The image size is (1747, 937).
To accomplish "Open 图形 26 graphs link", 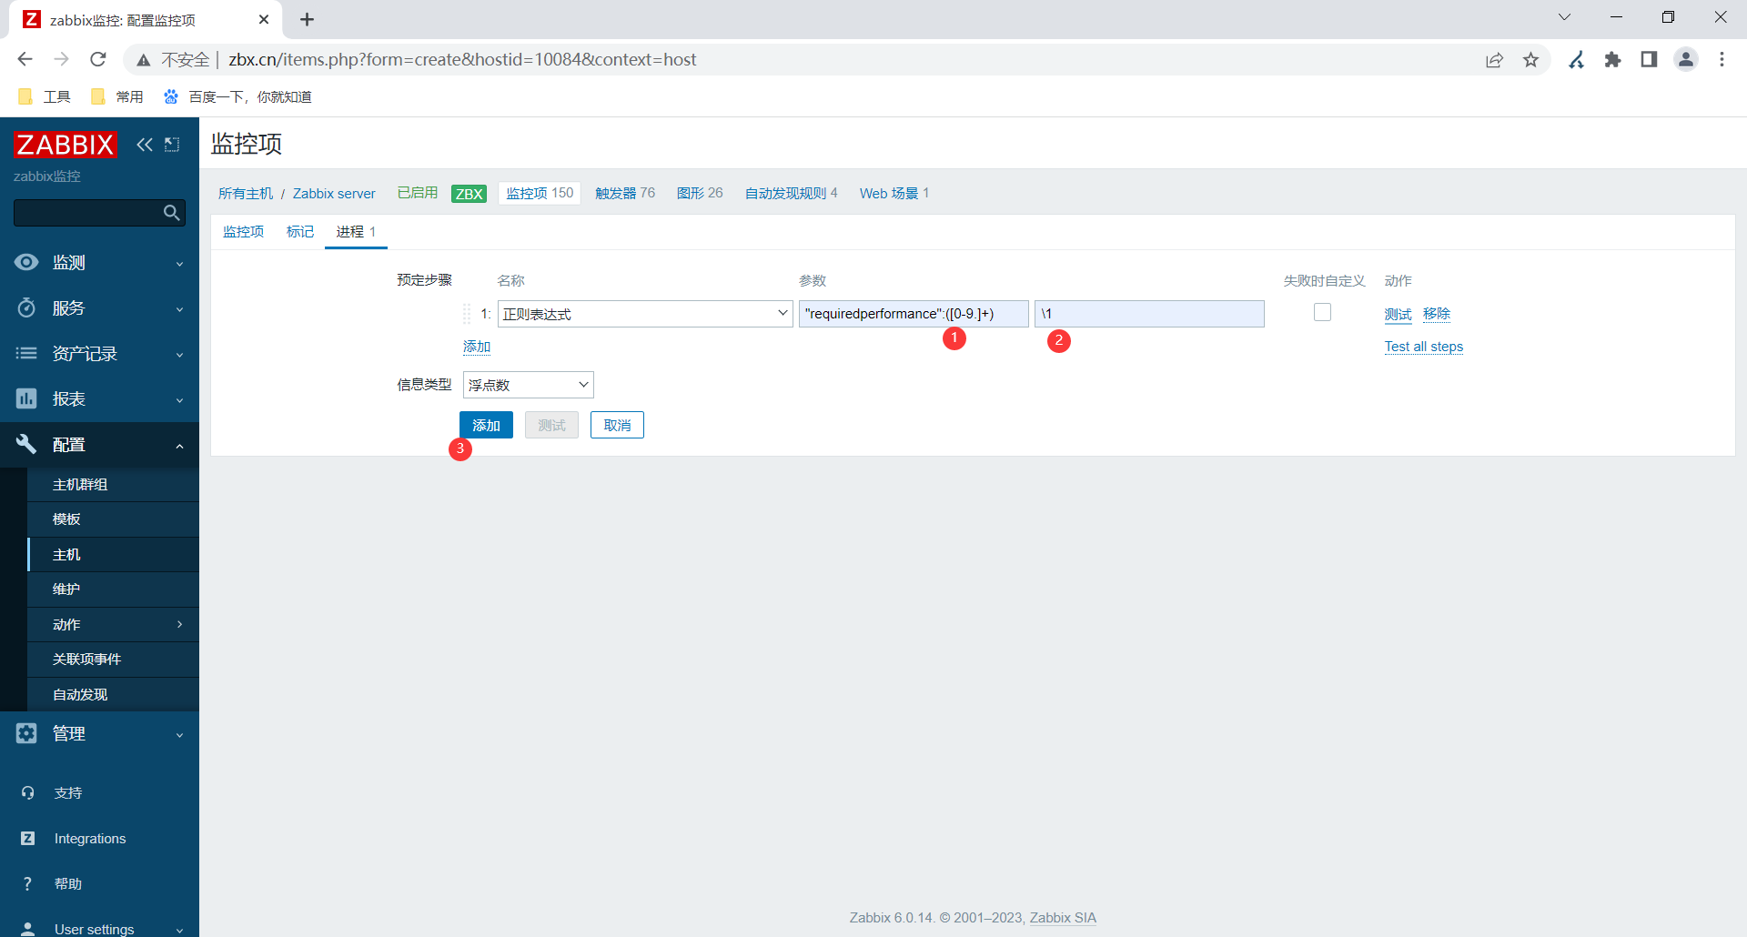I will point(700,193).
